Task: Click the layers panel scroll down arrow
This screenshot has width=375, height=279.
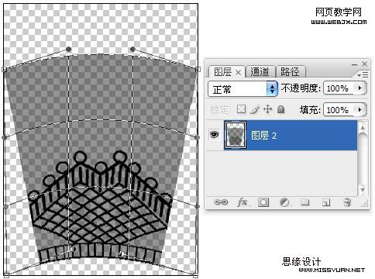Action: click(x=363, y=190)
